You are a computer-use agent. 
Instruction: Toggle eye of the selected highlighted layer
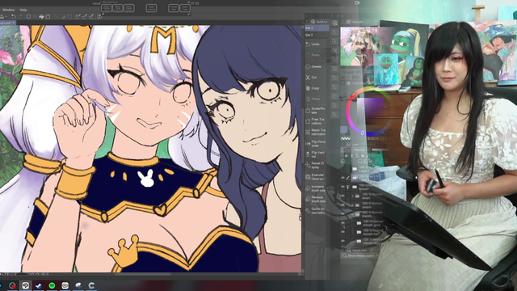pyautogui.click(x=343, y=178)
